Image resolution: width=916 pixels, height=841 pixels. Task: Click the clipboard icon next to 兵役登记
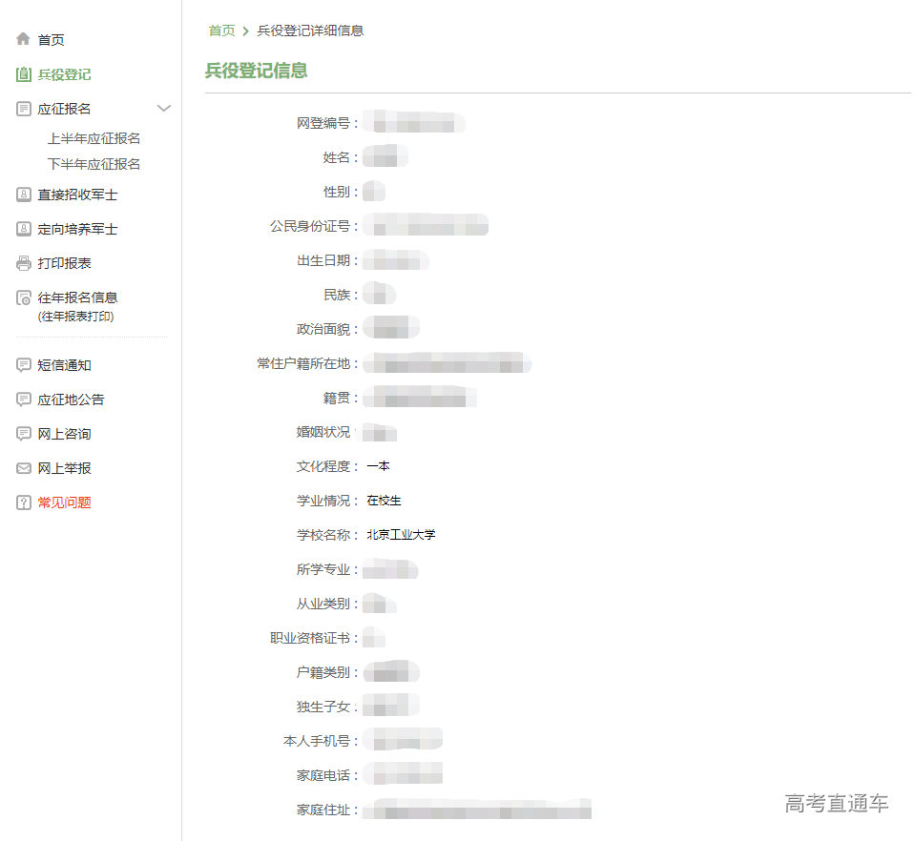tap(24, 74)
